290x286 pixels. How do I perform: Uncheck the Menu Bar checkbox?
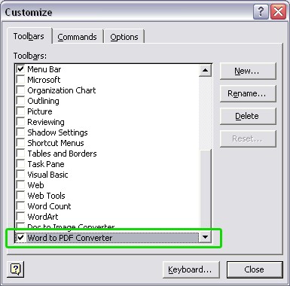coord(20,68)
